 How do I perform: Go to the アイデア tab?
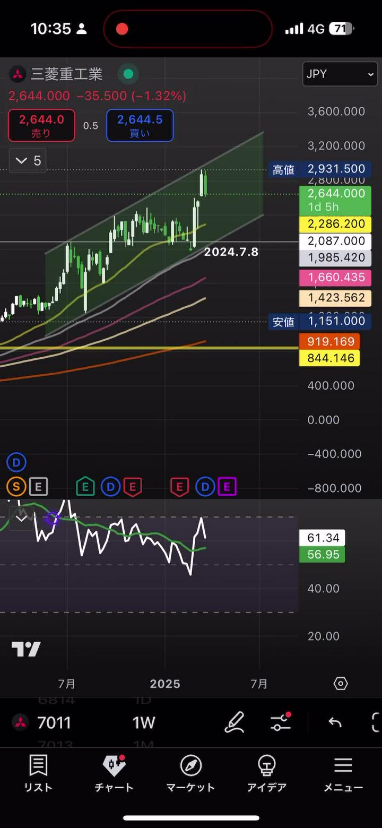(x=266, y=774)
